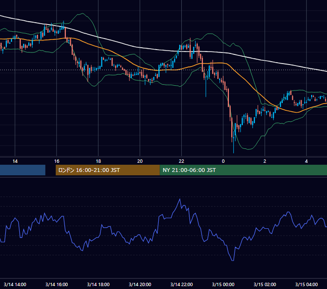Image resolution: width=327 pixels, height=289 pixels.
Task: Click the London session bar 16:00-21:00 JST
Action: [108, 170]
